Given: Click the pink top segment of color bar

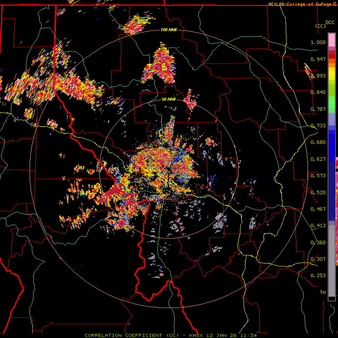Looking at the screenshot, I should point(332,40).
